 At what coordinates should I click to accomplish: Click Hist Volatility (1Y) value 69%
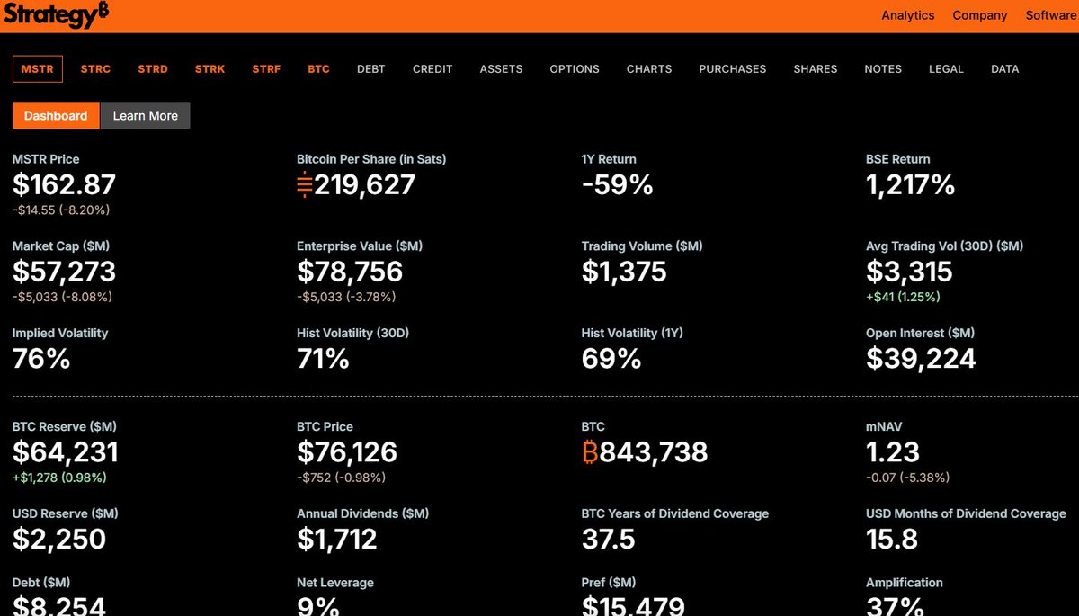click(611, 359)
